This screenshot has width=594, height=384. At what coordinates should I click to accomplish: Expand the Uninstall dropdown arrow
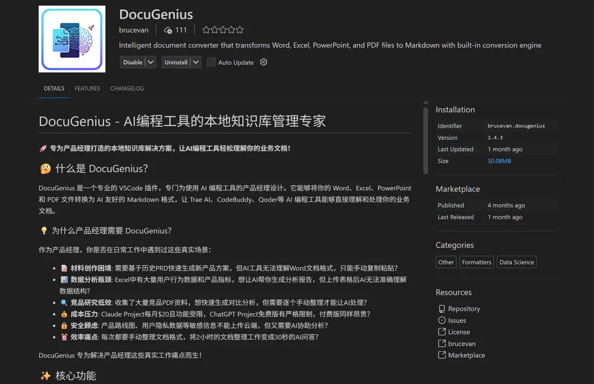pos(196,62)
